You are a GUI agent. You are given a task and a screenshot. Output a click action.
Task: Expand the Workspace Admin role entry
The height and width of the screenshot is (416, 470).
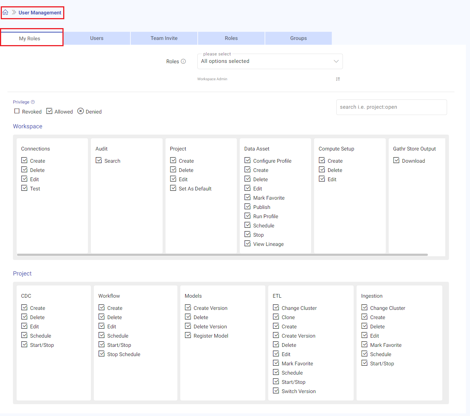tap(212, 79)
